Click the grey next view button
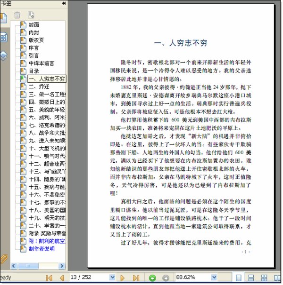 [x=166, y=278]
